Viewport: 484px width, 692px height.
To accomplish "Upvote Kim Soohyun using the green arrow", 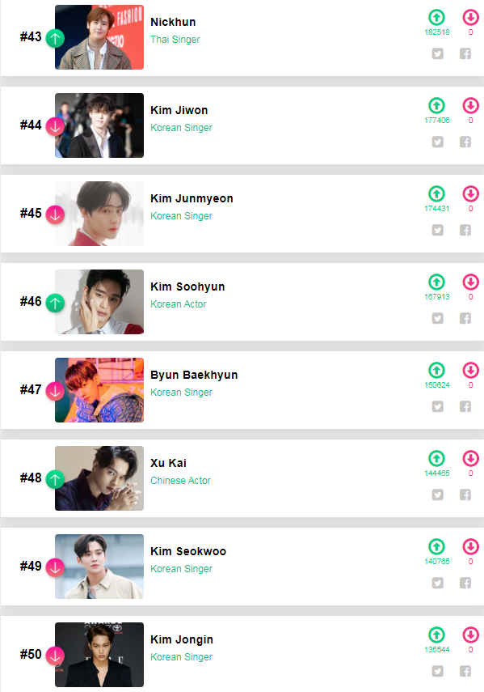I will coord(437,282).
